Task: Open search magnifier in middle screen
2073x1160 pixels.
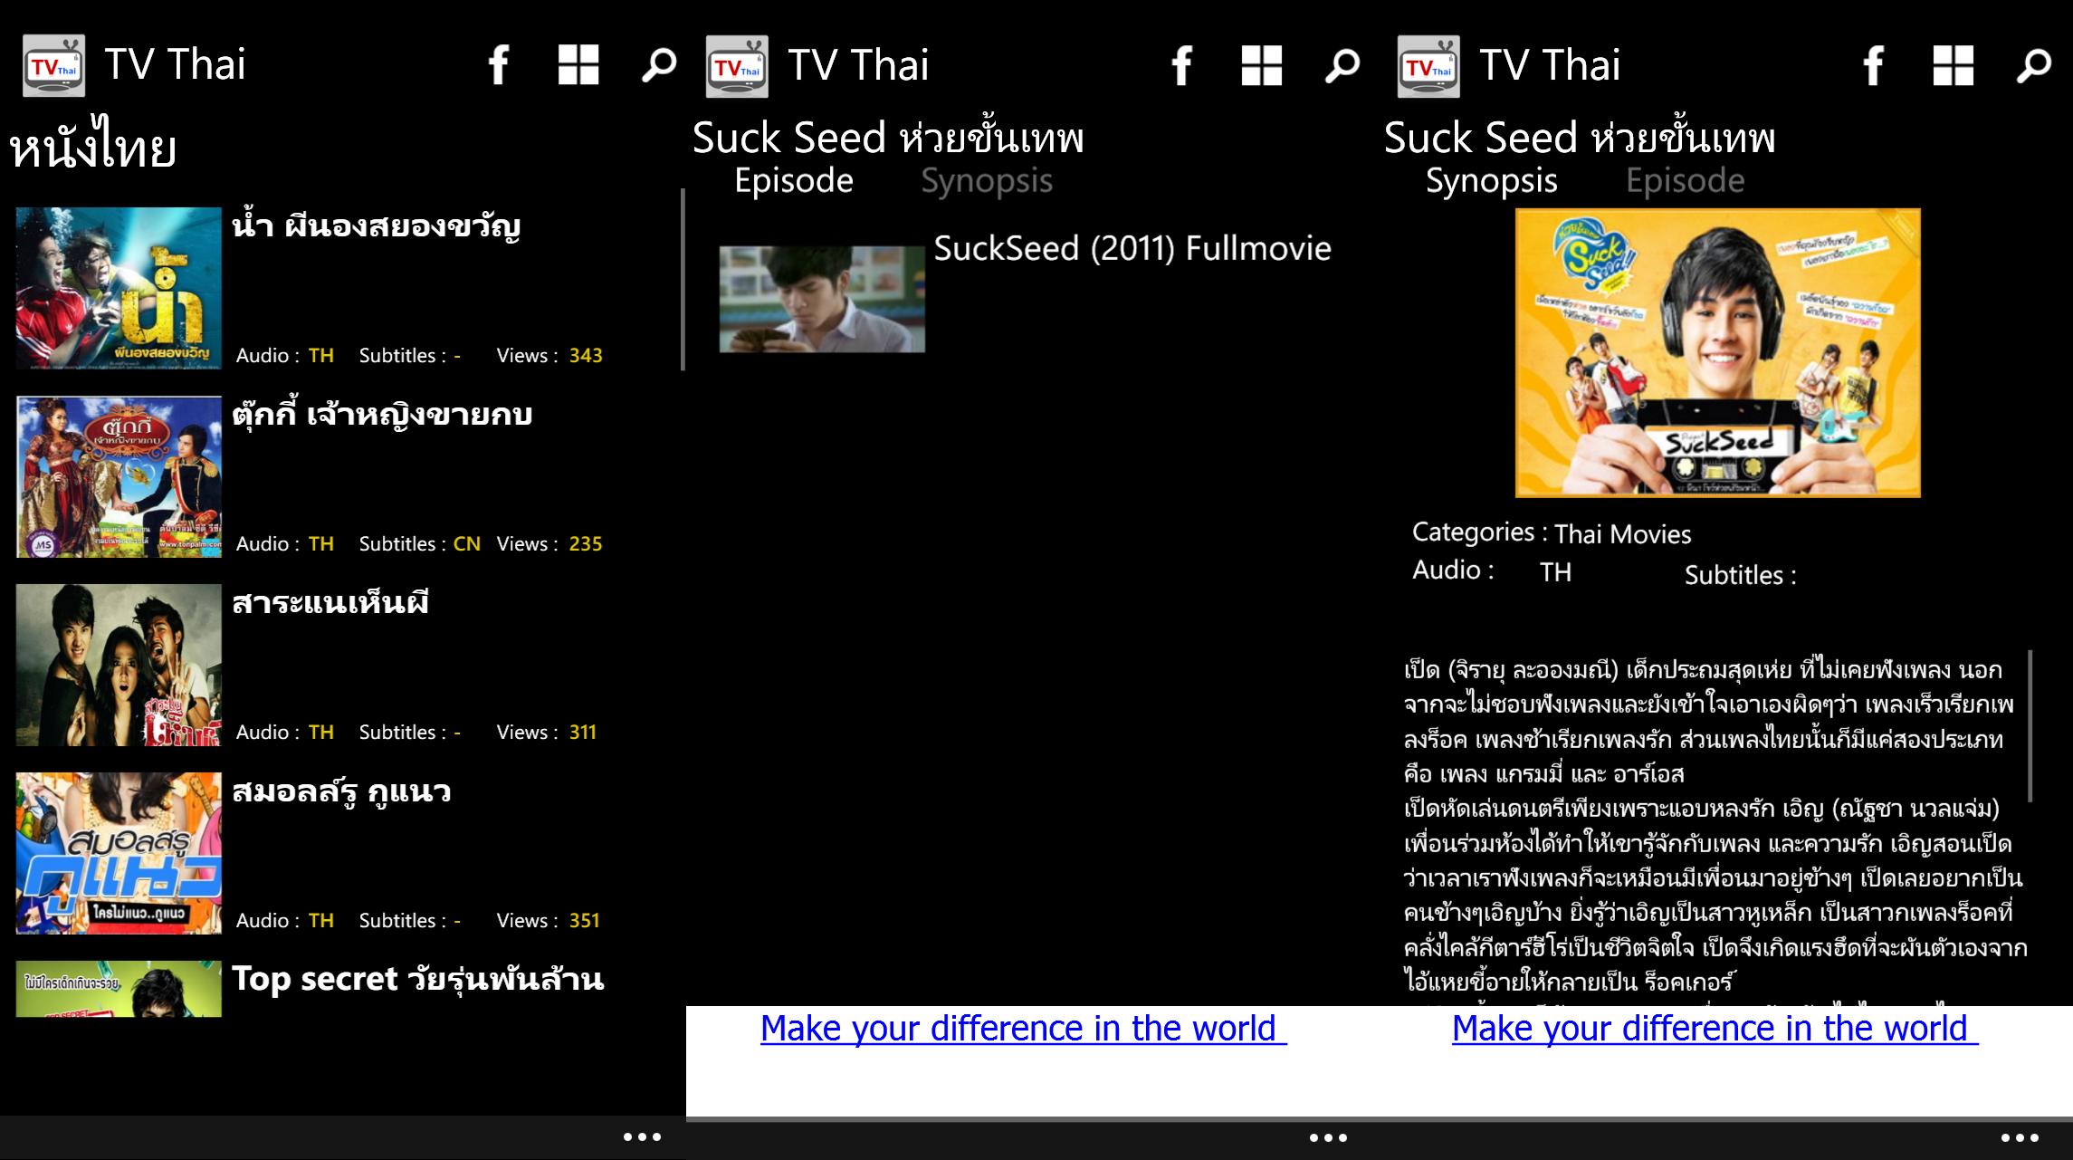Action: 1342,65
